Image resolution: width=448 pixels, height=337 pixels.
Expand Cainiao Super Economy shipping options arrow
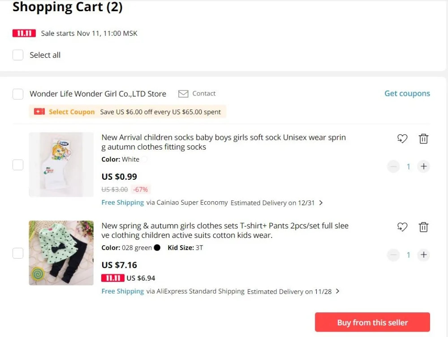coord(321,203)
